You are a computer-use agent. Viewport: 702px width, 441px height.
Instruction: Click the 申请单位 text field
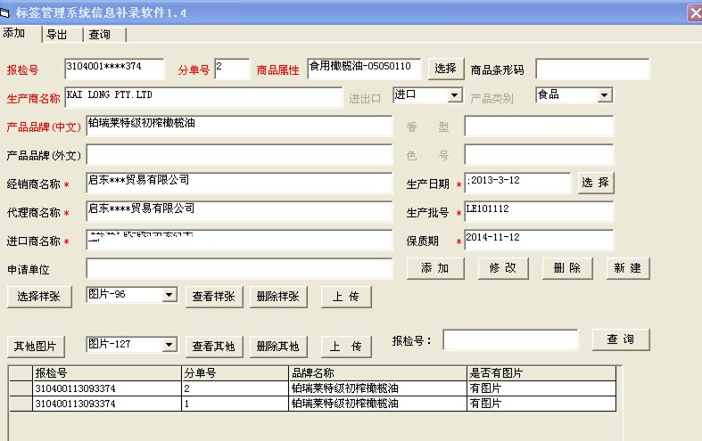(238, 269)
